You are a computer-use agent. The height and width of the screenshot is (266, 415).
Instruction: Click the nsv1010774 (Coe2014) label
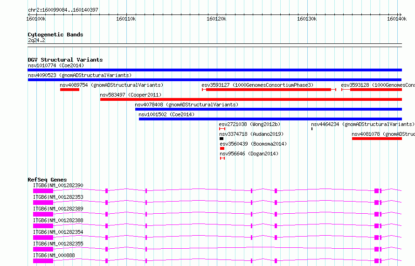click(56, 65)
